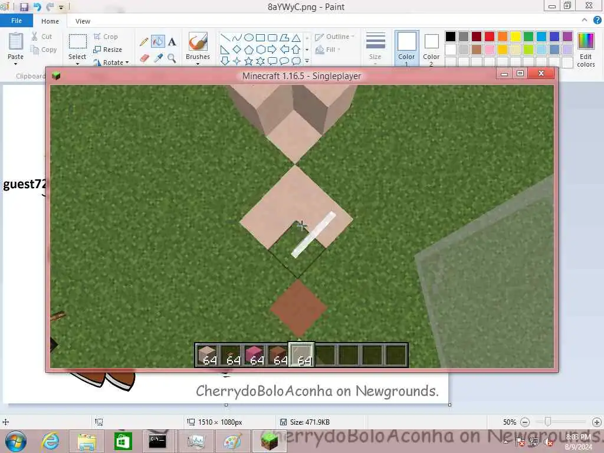The image size is (604, 453).
Task: Pick the black color swatch
Action: click(450, 37)
